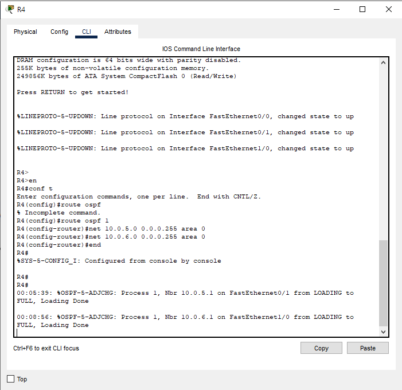Click the 'R4(config-router)#end' line
Viewport: 402px width, 390px height.
(x=58, y=245)
